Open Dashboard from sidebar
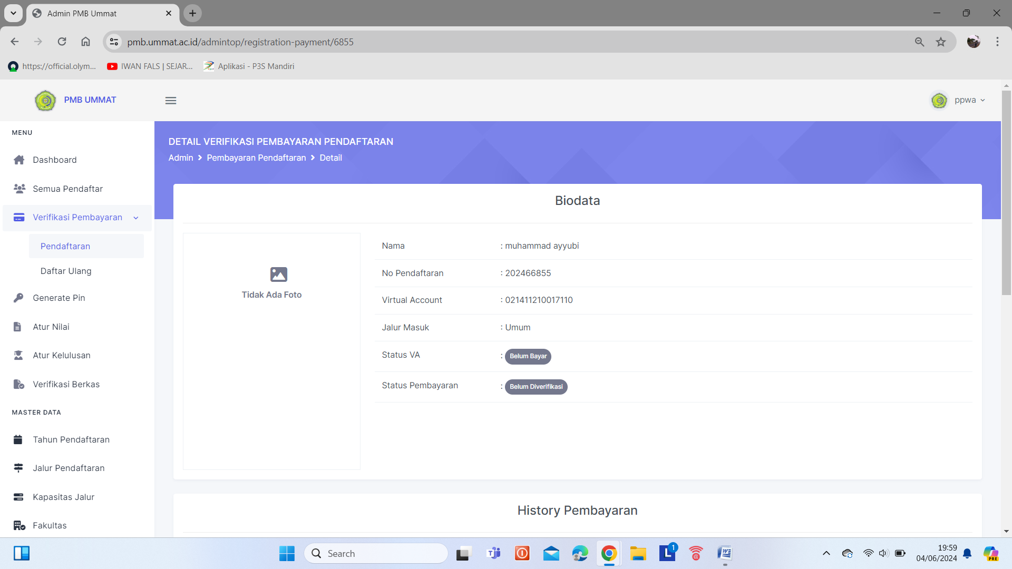The image size is (1012, 569). (x=54, y=160)
